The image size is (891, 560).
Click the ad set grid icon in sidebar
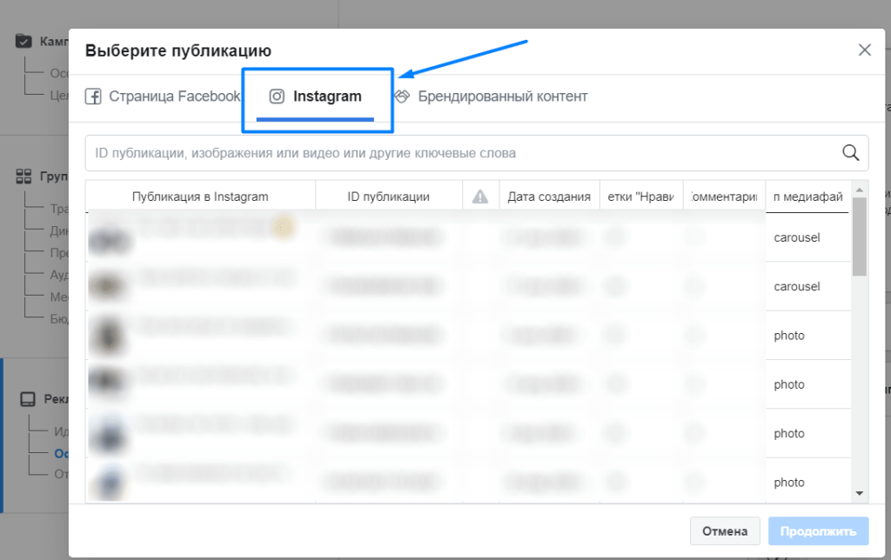(23, 177)
